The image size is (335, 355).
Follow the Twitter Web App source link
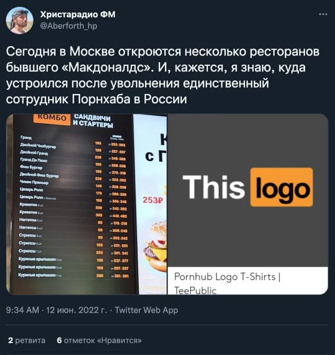(x=146, y=310)
